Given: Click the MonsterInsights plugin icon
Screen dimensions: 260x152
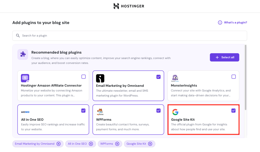Looking at the screenshot, I should click(x=175, y=78).
